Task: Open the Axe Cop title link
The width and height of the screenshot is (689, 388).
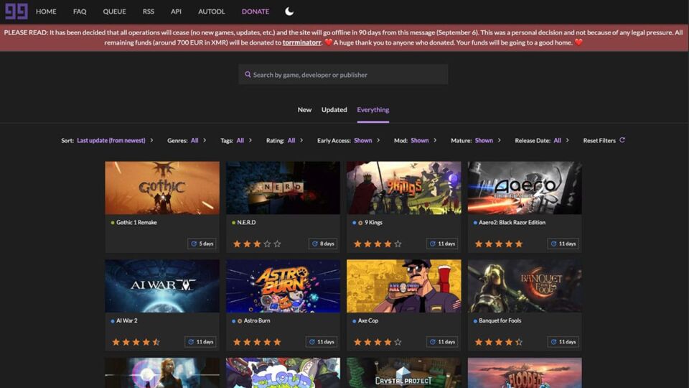Action: click(x=367, y=320)
